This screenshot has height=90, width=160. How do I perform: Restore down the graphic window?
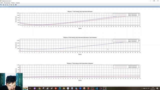(154, 1)
